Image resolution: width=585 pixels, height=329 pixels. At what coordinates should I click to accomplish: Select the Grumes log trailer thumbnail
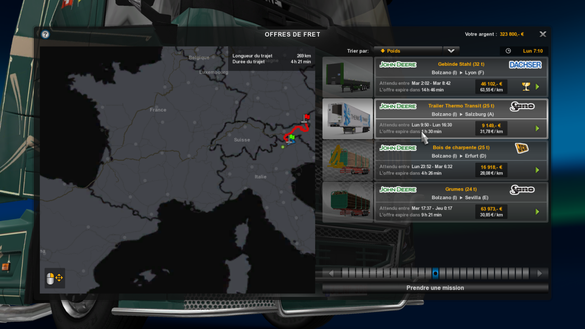coord(347,202)
